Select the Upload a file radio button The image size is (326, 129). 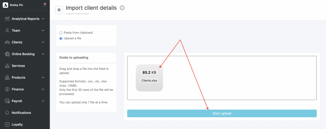point(61,38)
